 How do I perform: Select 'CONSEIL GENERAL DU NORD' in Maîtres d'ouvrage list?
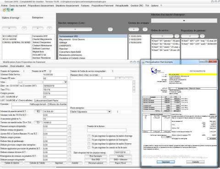click(16, 42)
